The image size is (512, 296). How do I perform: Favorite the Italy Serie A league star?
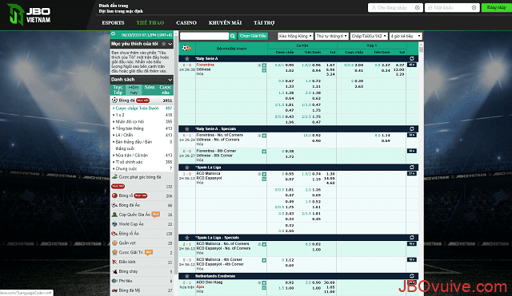click(187, 58)
